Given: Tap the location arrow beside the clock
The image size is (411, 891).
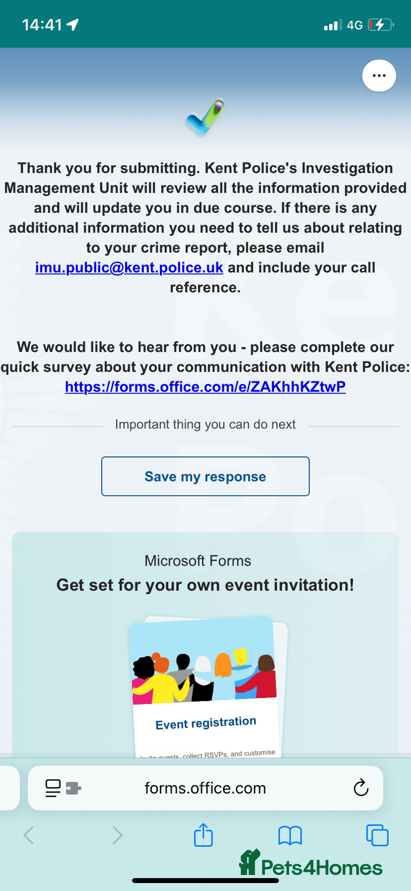Looking at the screenshot, I should [73, 25].
